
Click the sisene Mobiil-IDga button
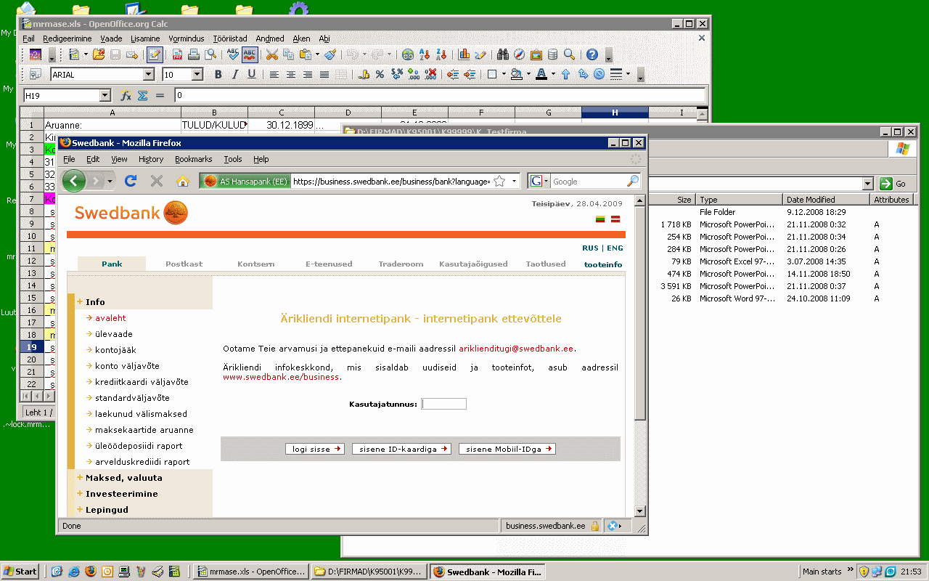pyautogui.click(x=507, y=449)
